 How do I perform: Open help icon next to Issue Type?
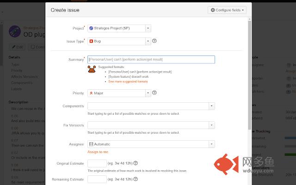(154, 41)
